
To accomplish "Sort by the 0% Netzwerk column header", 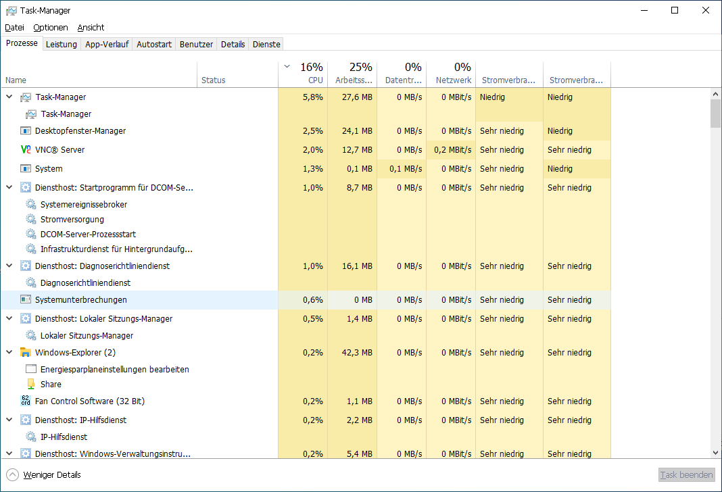I will 452,74.
